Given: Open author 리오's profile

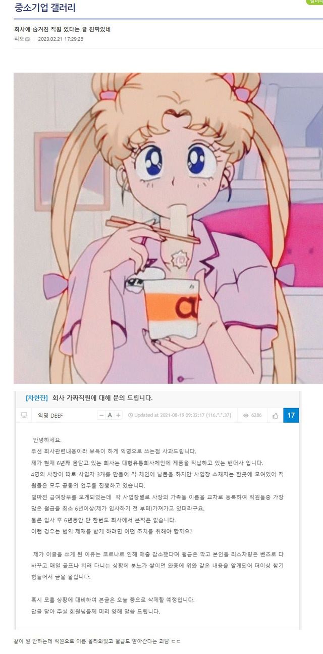Looking at the screenshot, I should point(19,39).
